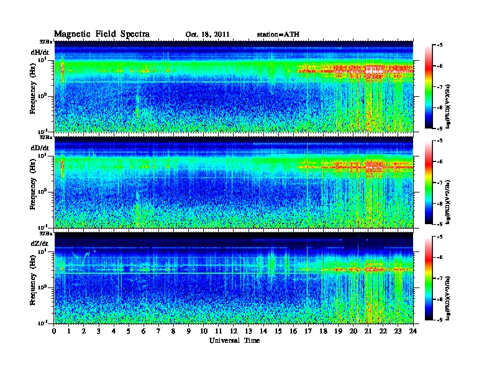Click the hour 4 tick label

pyautogui.click(x=114, y=331)
